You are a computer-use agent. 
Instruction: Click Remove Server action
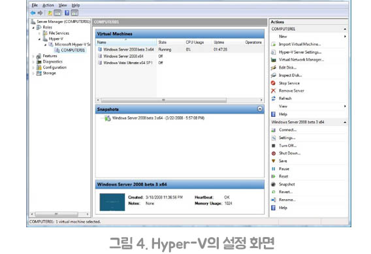[291, 91]
